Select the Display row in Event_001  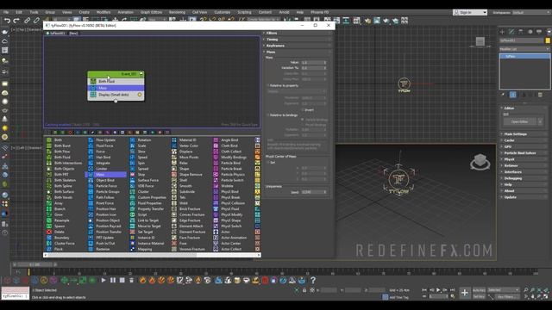click(116, 95)
